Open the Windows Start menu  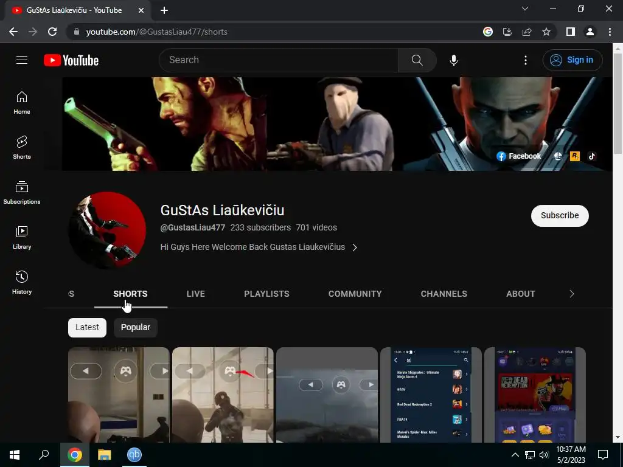tap(15, 455)
